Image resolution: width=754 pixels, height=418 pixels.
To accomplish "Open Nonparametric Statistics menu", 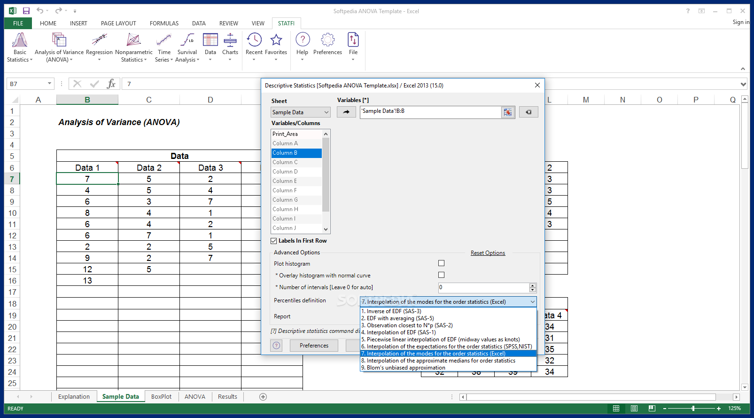I will pyautogui.click(x=134, y=47).
